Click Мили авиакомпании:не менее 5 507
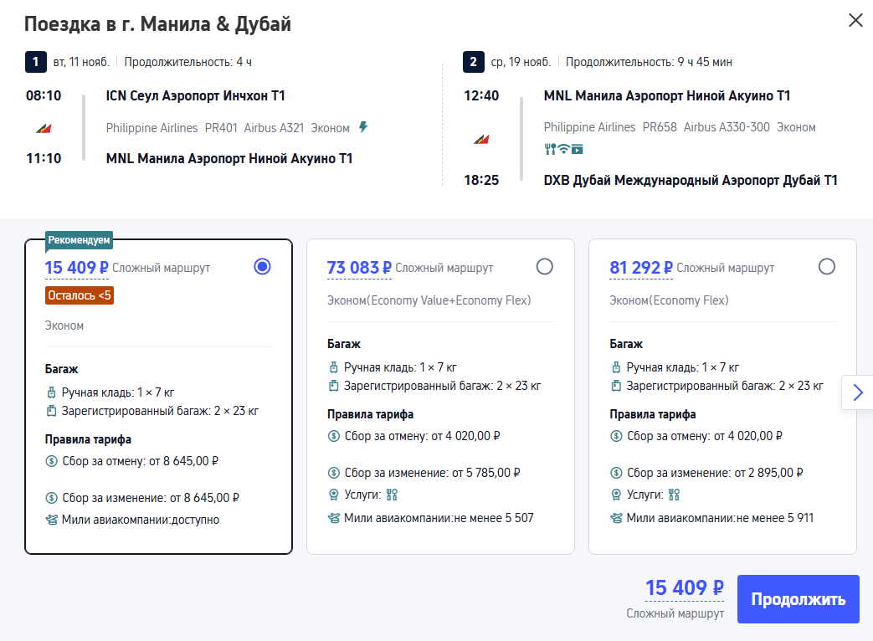Screen dimensions: 873x641 click(439, 518)
